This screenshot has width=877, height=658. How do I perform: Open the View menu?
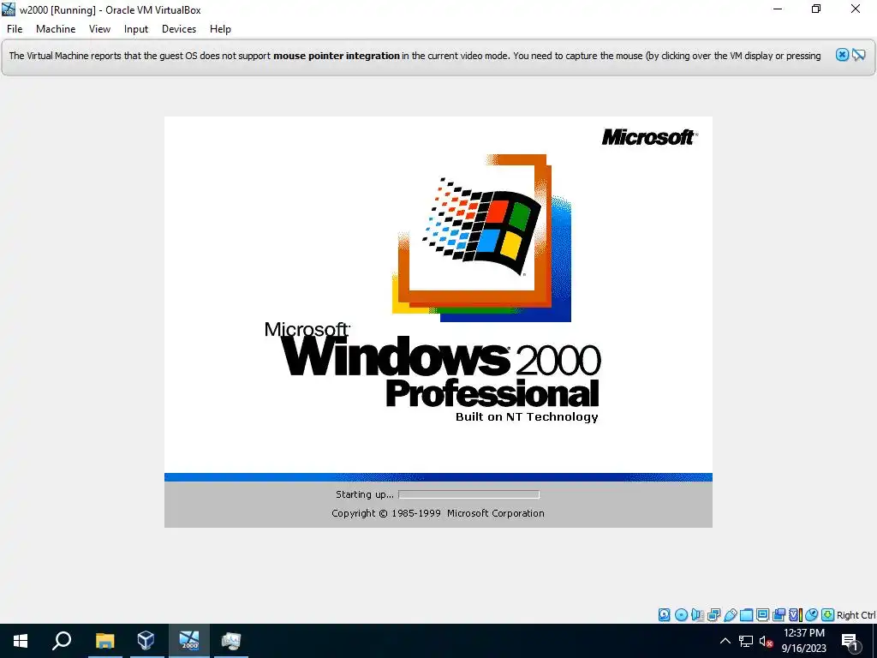[99, 29]
